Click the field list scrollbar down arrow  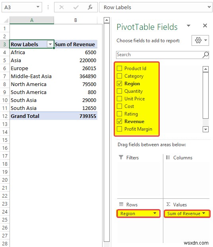205,129
